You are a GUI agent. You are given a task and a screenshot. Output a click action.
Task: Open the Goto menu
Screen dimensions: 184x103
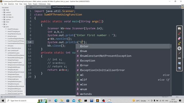(25, 4)
